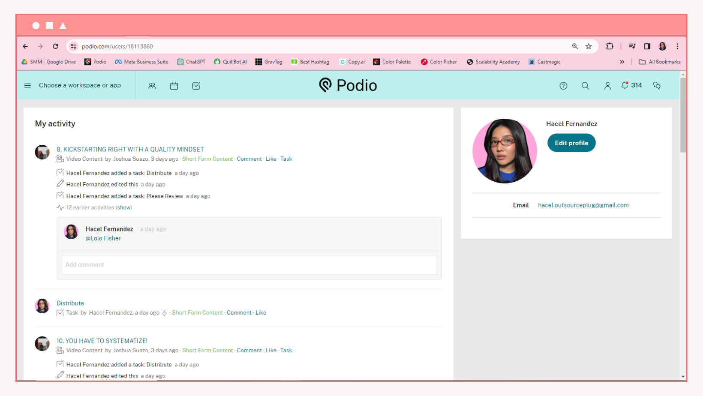
Task: Open Podio search magnifier icon
Action: click(586, 86)
